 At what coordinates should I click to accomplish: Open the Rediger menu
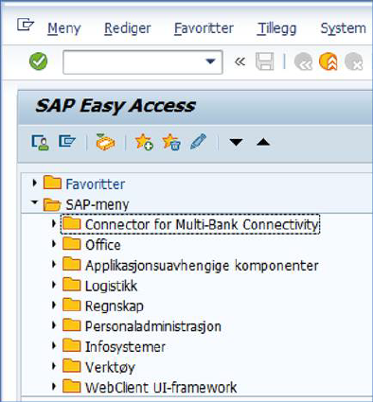[128, 28]
